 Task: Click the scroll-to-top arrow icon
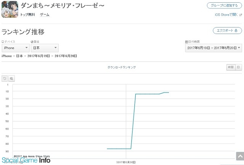click(x=240, y=156)
